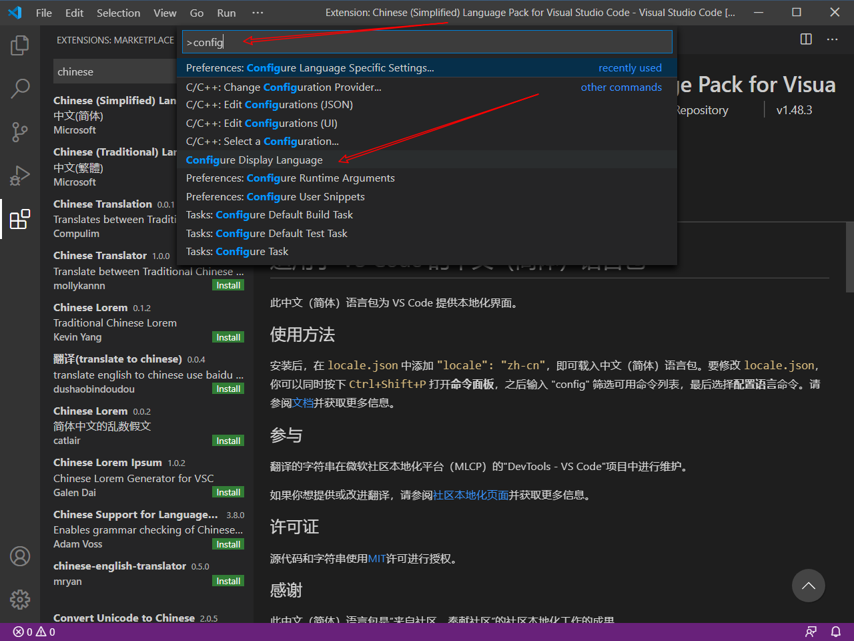Viewport: 854px width, 641px height.
Task: Open notifications bell in status bar
Action: (835, 632)
